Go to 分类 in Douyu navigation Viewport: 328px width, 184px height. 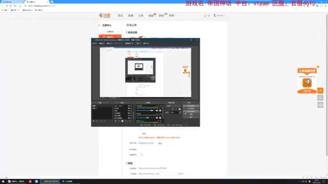pos(141,16)
